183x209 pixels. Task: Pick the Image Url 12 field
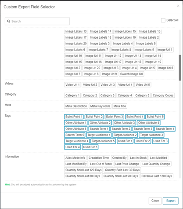pyautogui.click(x=113, y=55)
